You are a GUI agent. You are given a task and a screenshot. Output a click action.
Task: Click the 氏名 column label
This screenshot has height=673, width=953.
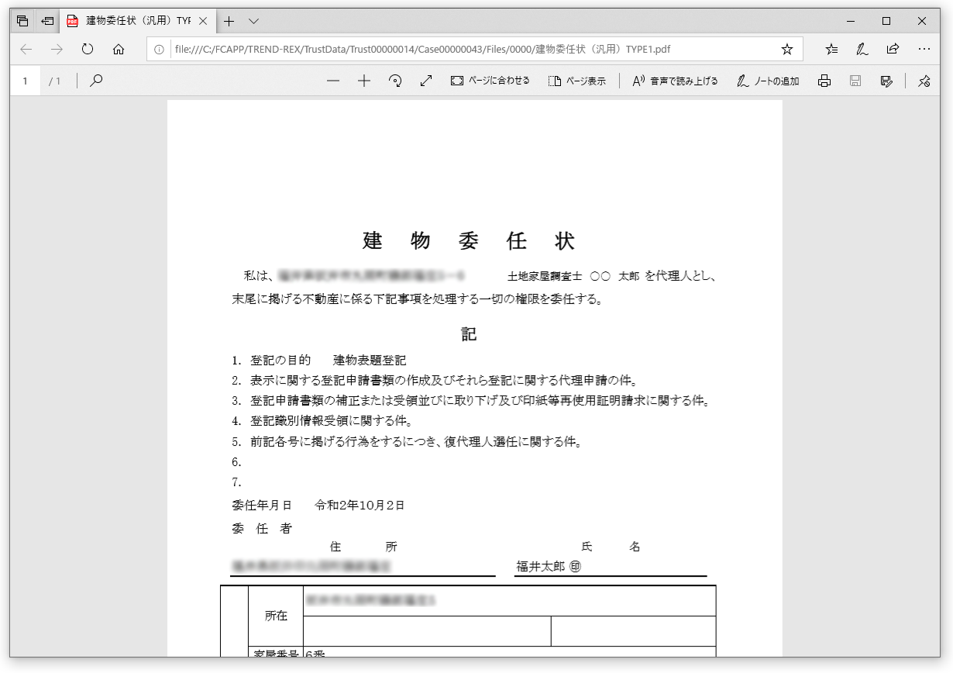pyautogui.click(x=611, y=547)
